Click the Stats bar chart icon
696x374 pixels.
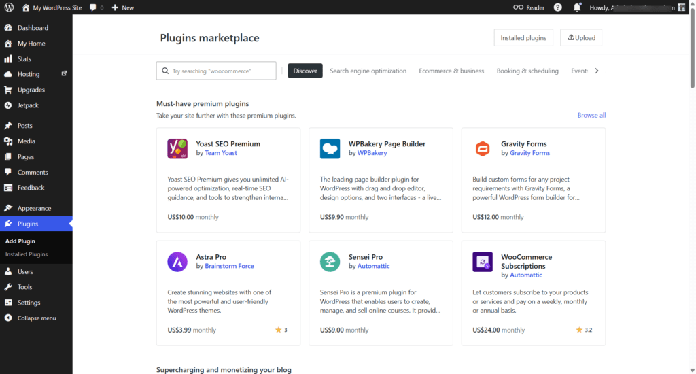(x=8, y=58)
